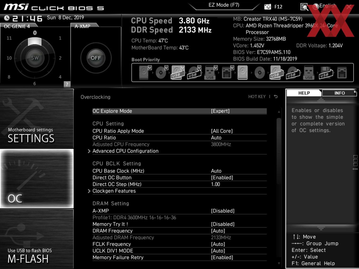Click the help panel bottom scroll grip

[x=321, y=228]
